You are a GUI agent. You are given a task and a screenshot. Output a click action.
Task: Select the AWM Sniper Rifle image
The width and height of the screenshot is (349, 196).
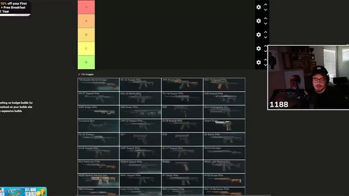(99, 112)
